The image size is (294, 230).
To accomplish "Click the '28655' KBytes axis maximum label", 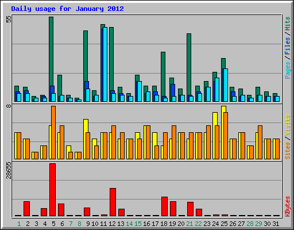I will [9, 170].
